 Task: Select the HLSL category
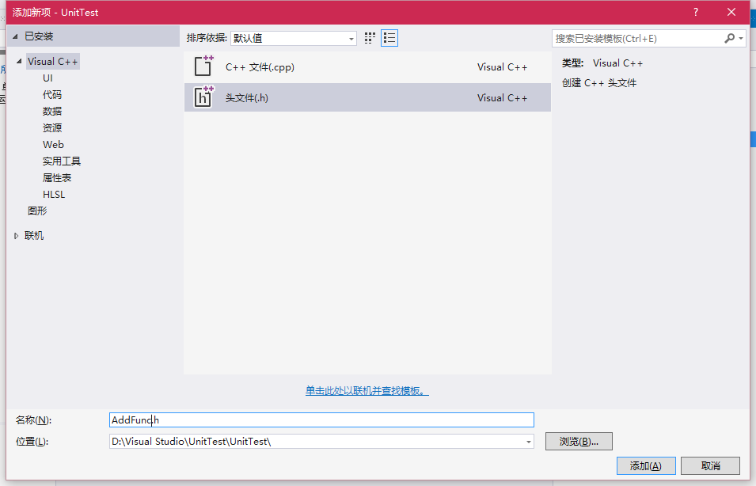pyautogui.click(x=54, y=195)
